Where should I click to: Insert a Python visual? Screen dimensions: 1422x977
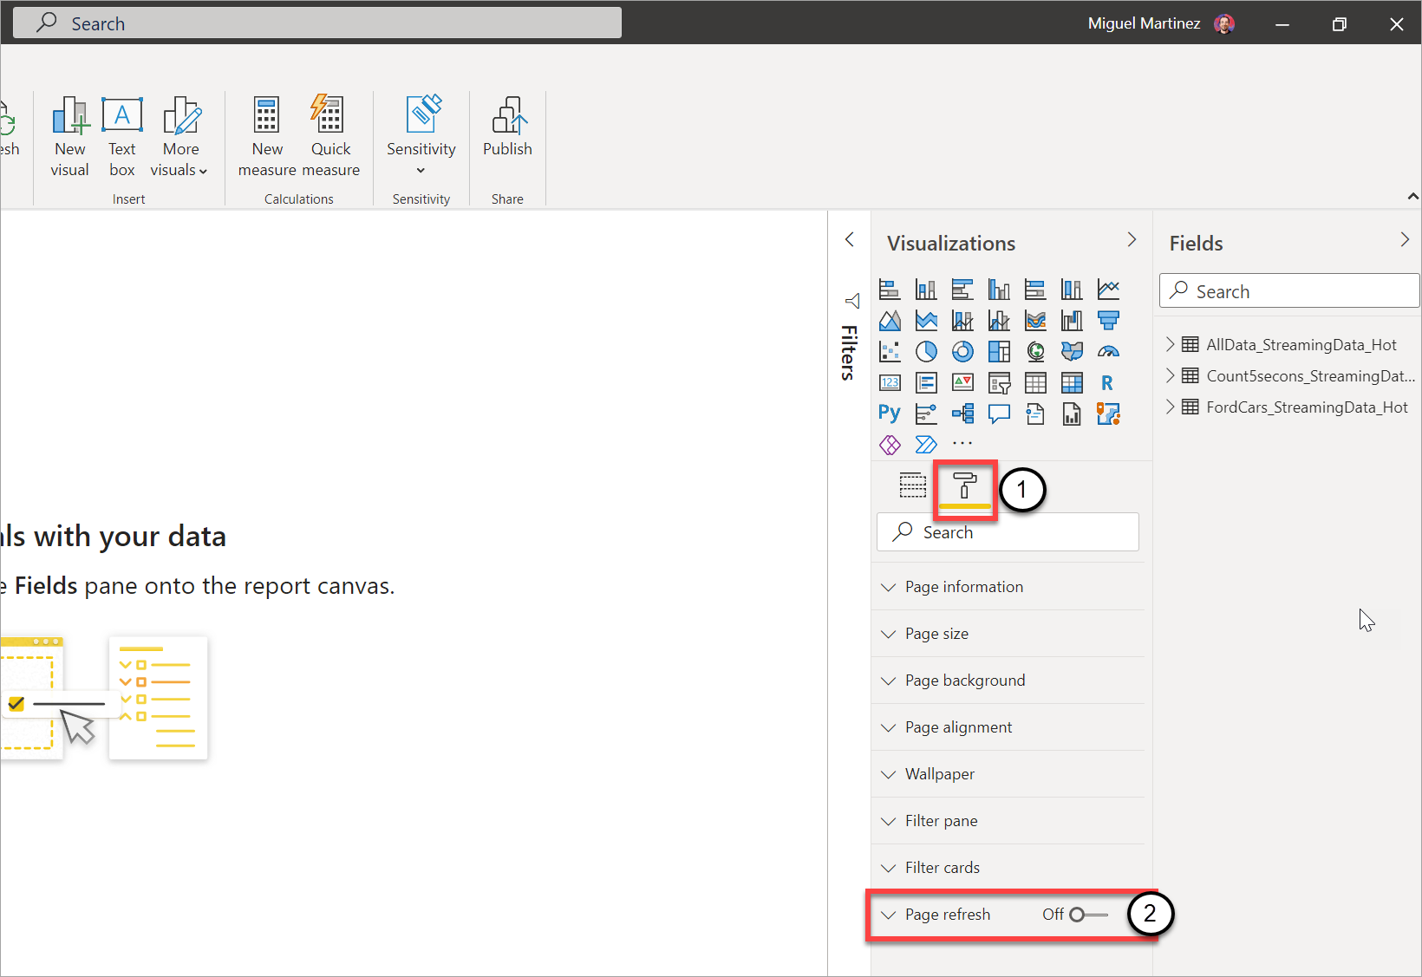(x=890, y=414)
